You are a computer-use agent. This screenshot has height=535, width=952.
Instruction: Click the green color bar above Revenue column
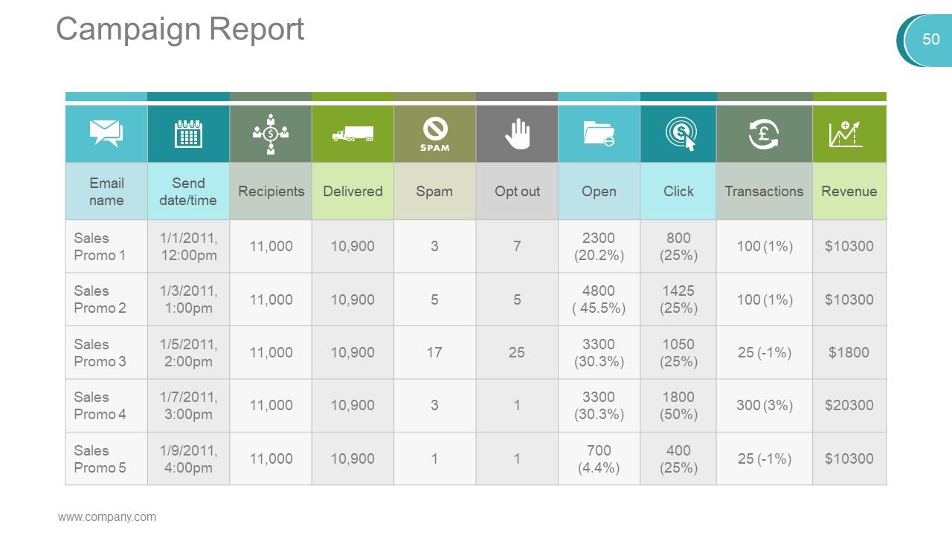point(849,97)
